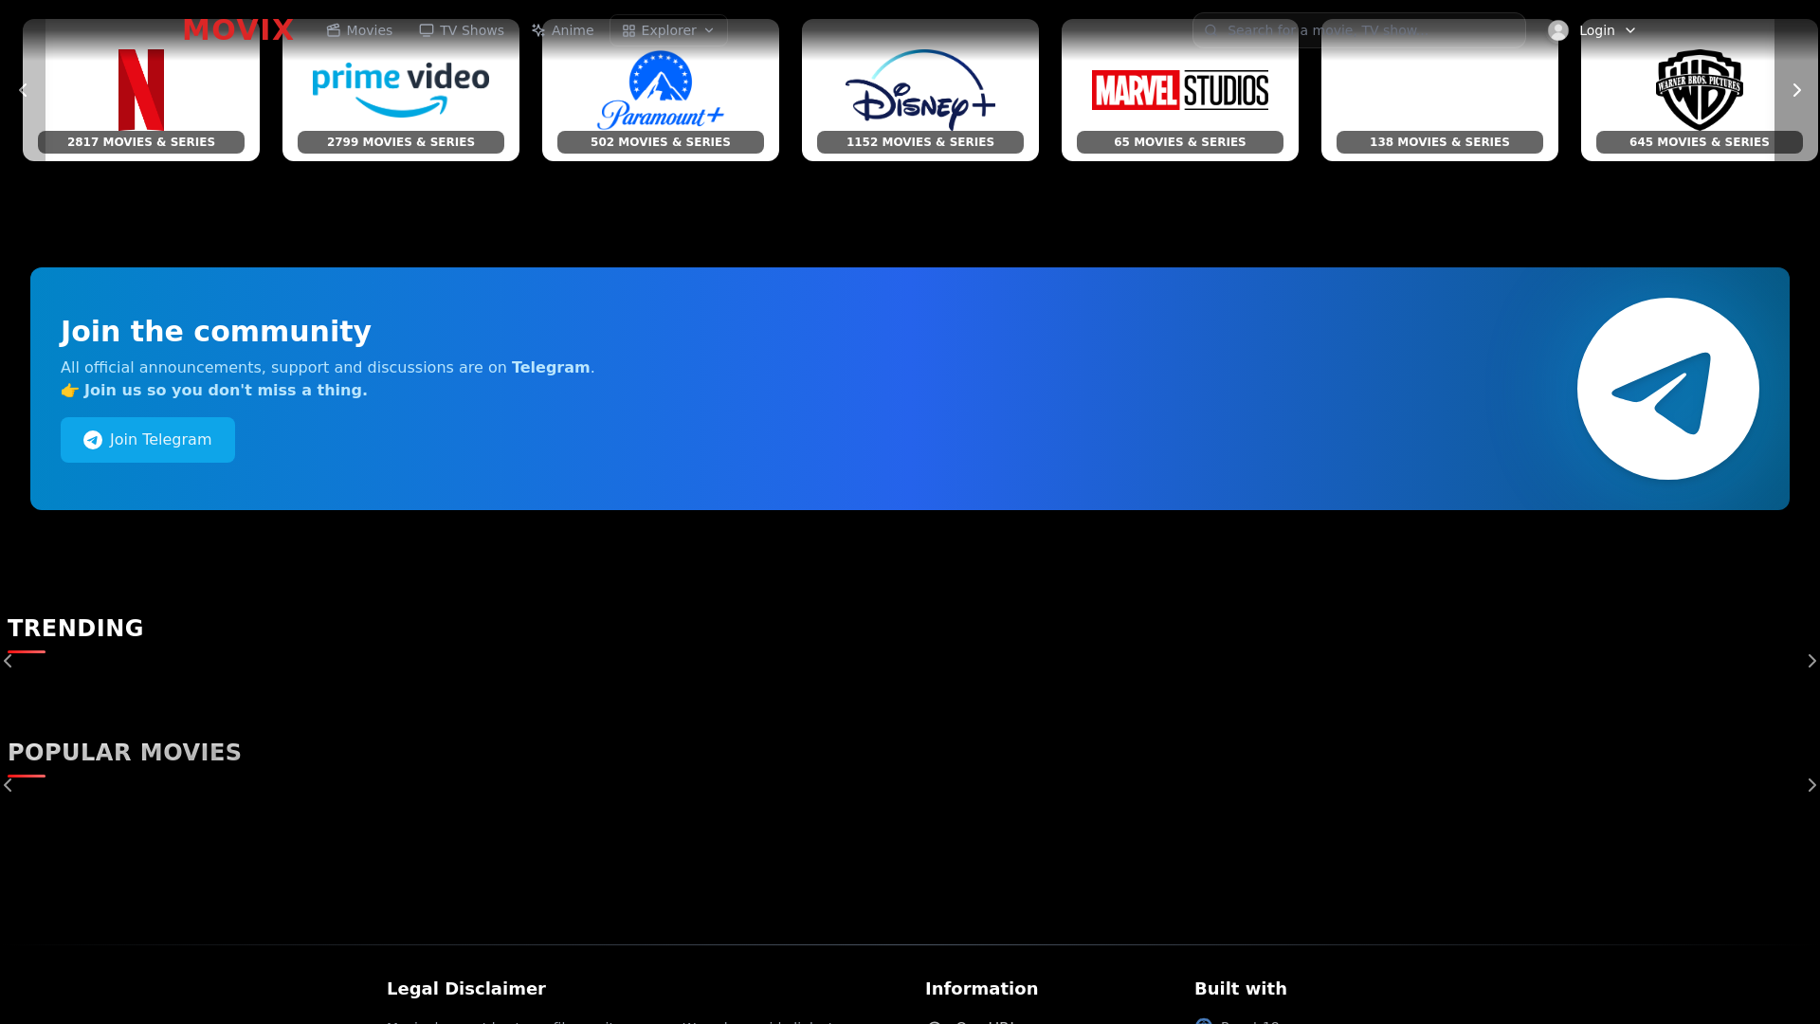Open the Warner Bros. Pictures provider card
Image resolution: width=1820 pixels, height=1024 pixels.
click(1699, 90)
